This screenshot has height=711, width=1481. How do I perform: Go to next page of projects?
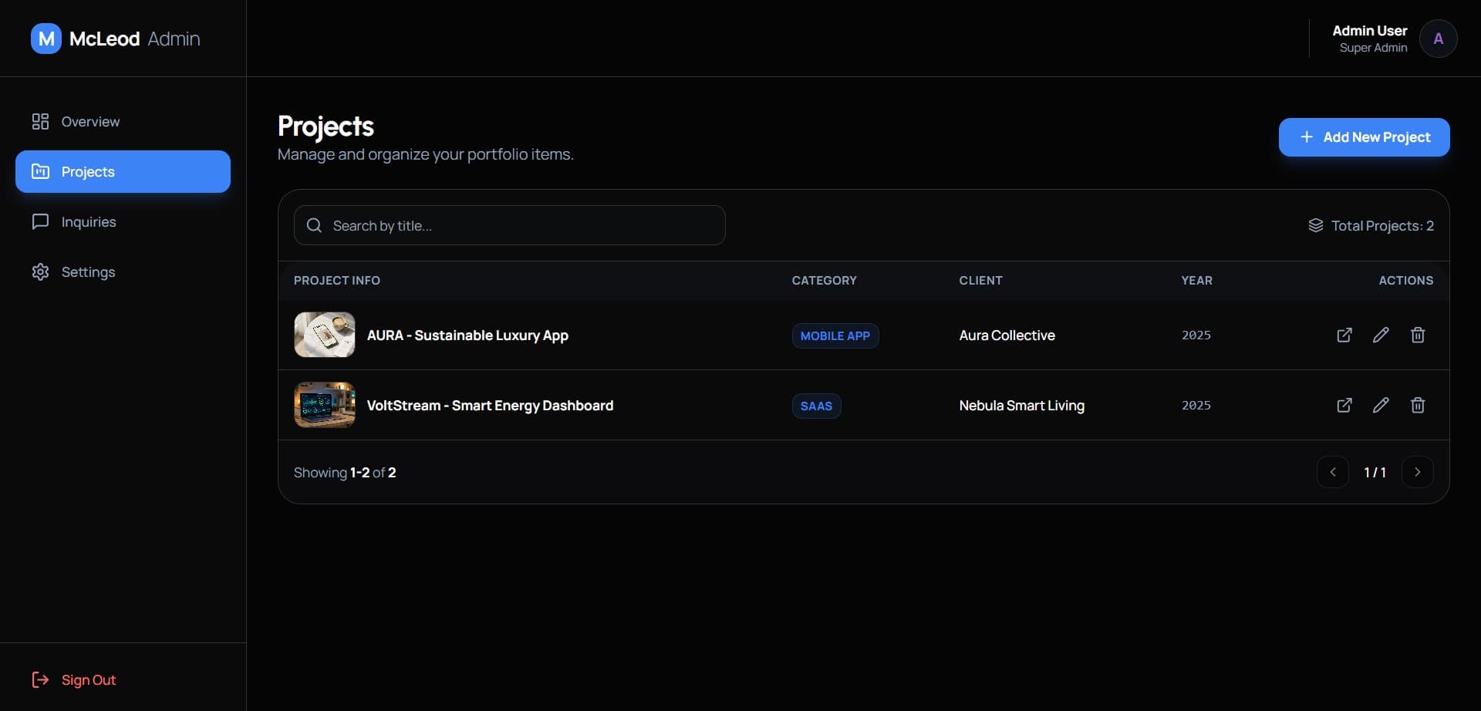(1417, 472)
